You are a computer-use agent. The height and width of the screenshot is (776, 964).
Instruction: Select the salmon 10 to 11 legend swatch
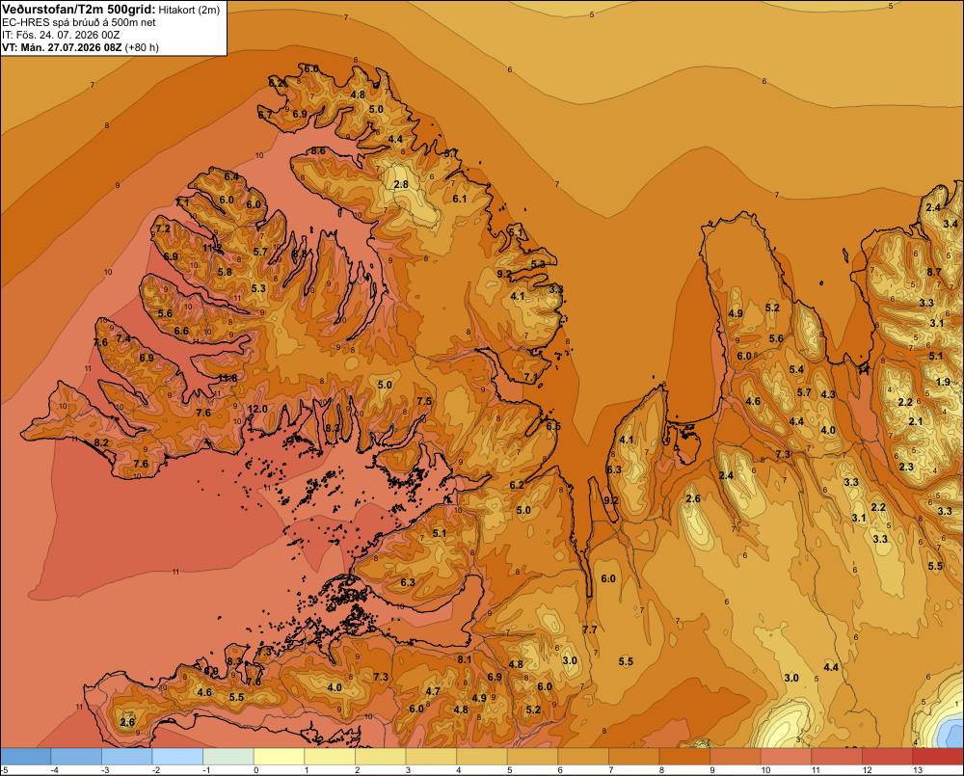pyautogui.click(x=787, y=757)
